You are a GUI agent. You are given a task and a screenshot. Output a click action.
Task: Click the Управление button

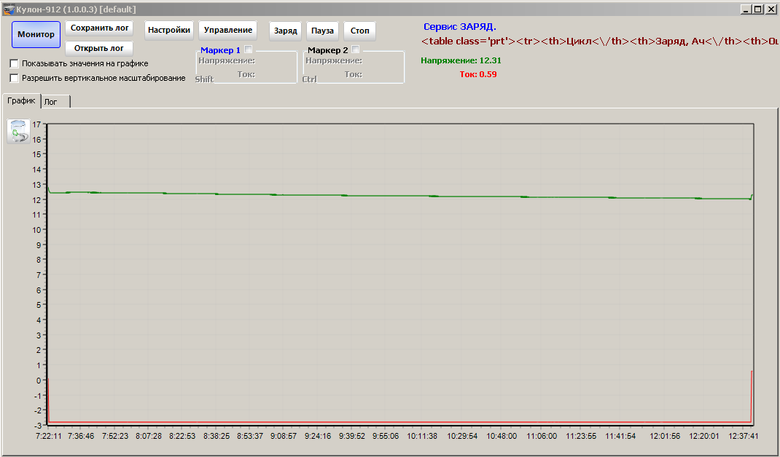[x=228, y=31]
